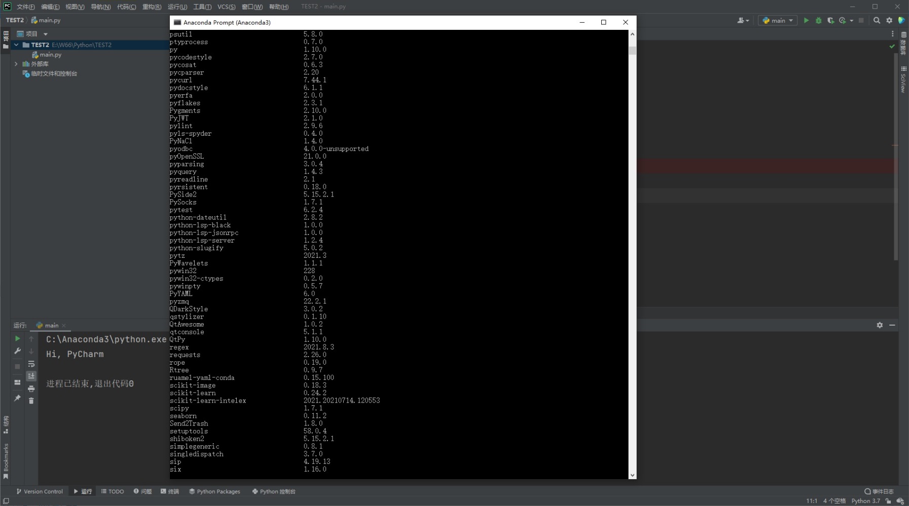Toggle the file read-only lock icon
Screen dimensions: 909x506
click(x=888, y=501)
